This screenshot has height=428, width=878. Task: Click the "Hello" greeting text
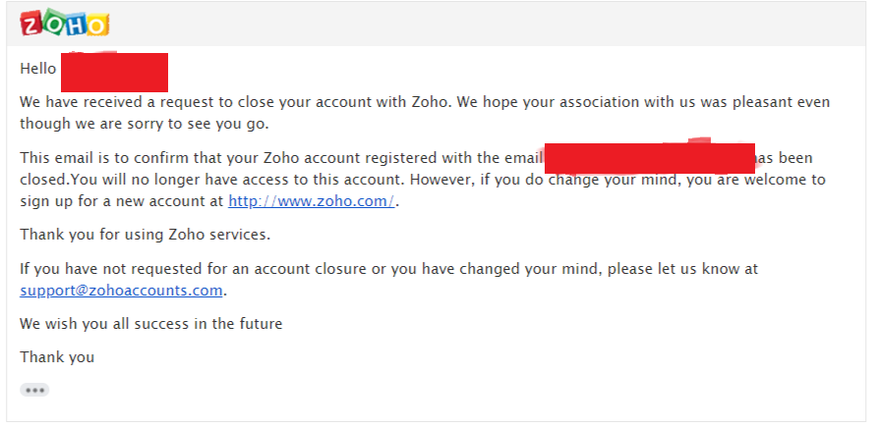pyautogui.click(x=37, y=70)
